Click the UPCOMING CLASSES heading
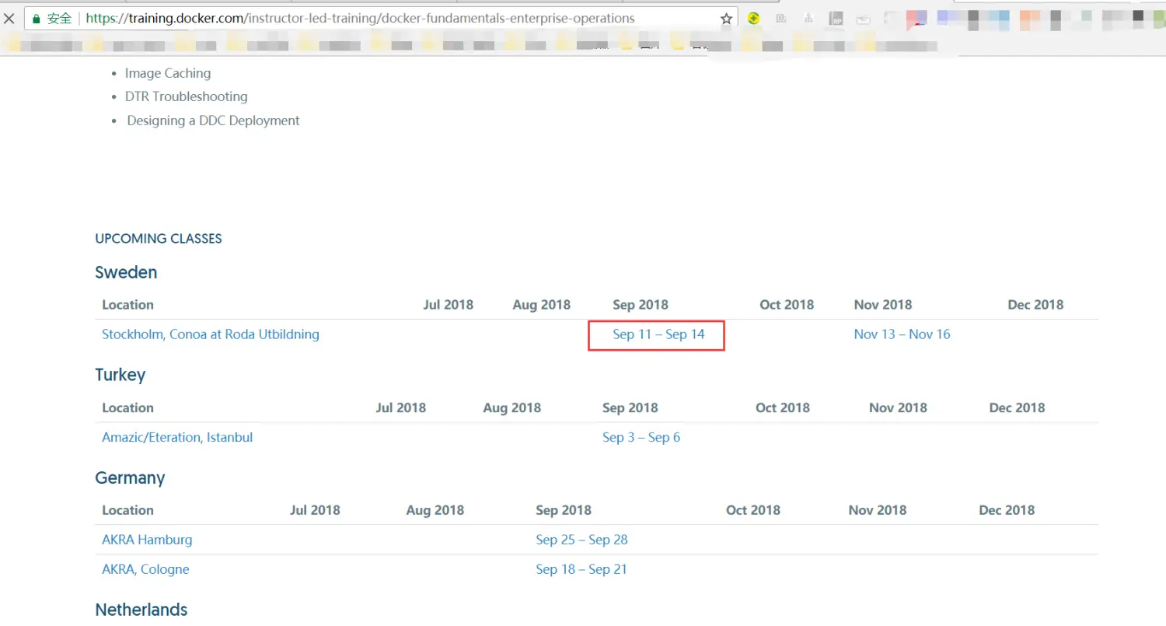Image resolution: width=1166 pixels, height=626 pixels. [x=159, y=239]
